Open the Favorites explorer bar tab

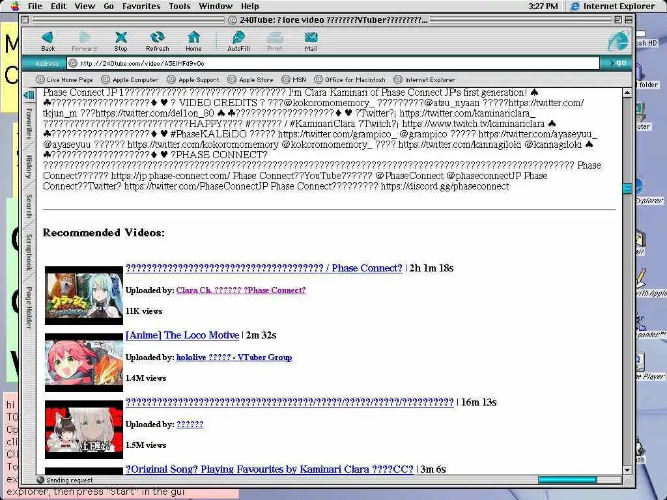click(x=29, y=124)
